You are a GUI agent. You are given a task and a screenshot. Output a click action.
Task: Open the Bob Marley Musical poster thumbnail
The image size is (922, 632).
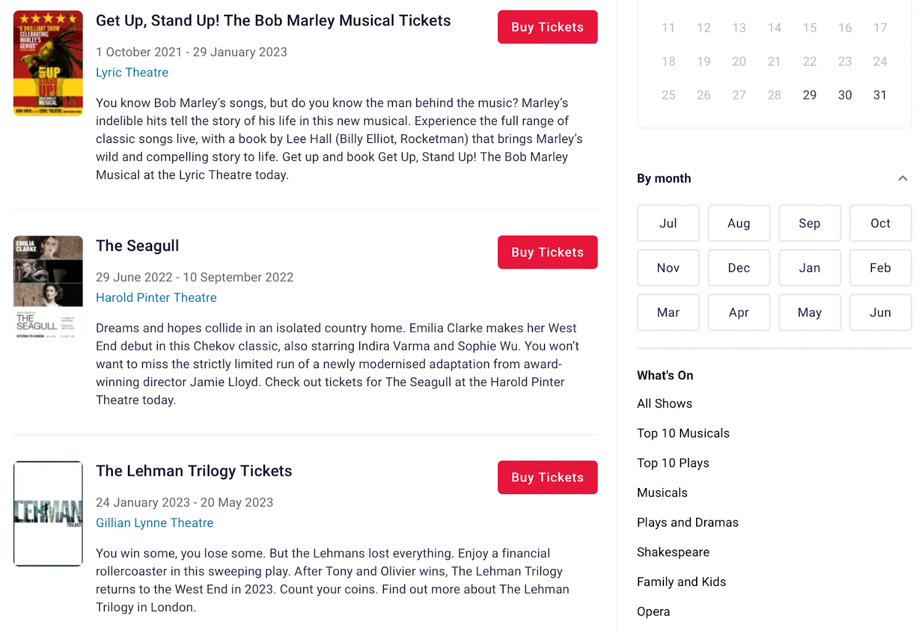coord(48,63)
